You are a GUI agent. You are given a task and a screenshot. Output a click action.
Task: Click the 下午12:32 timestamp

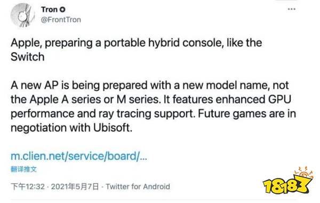coord(28,186)
